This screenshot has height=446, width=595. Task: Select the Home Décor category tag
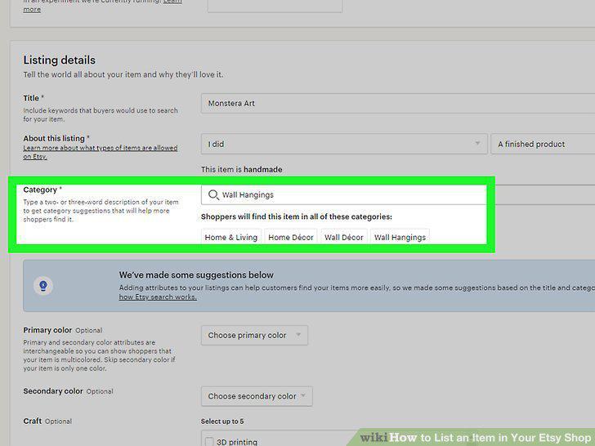coord(291,237)
